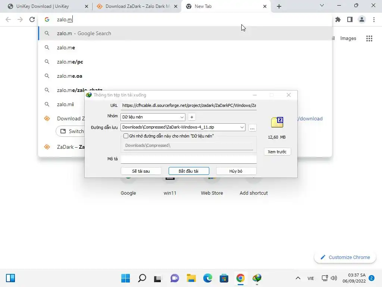
Task: Open Windows widgets panel icon
Action: tap(10, 278)
